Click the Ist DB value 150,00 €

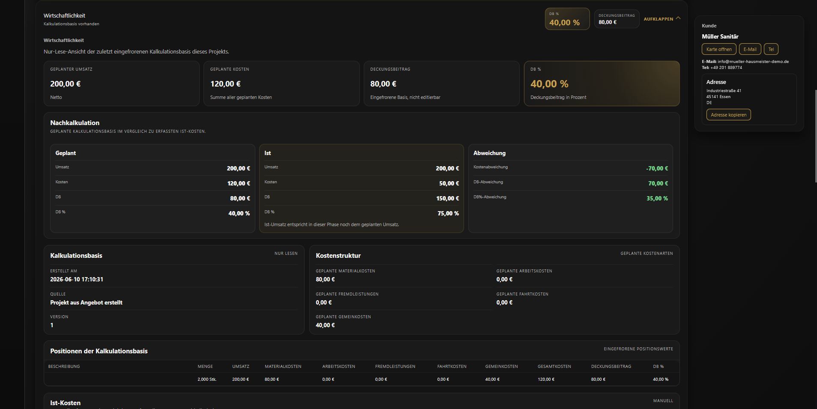click(448, 198)
